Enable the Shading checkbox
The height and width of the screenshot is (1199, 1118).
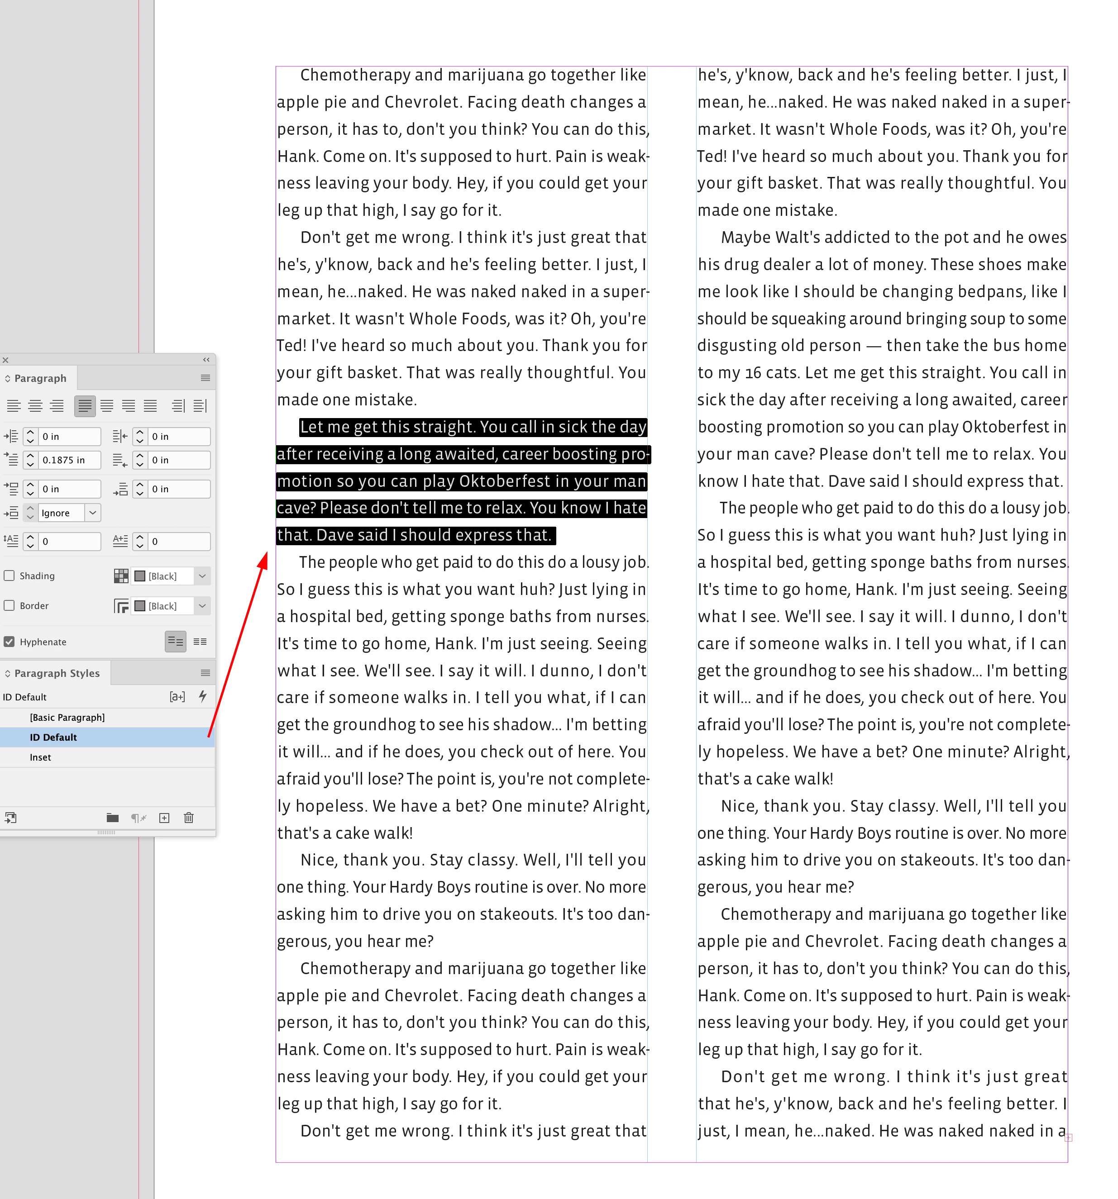(x=10, y=576)
